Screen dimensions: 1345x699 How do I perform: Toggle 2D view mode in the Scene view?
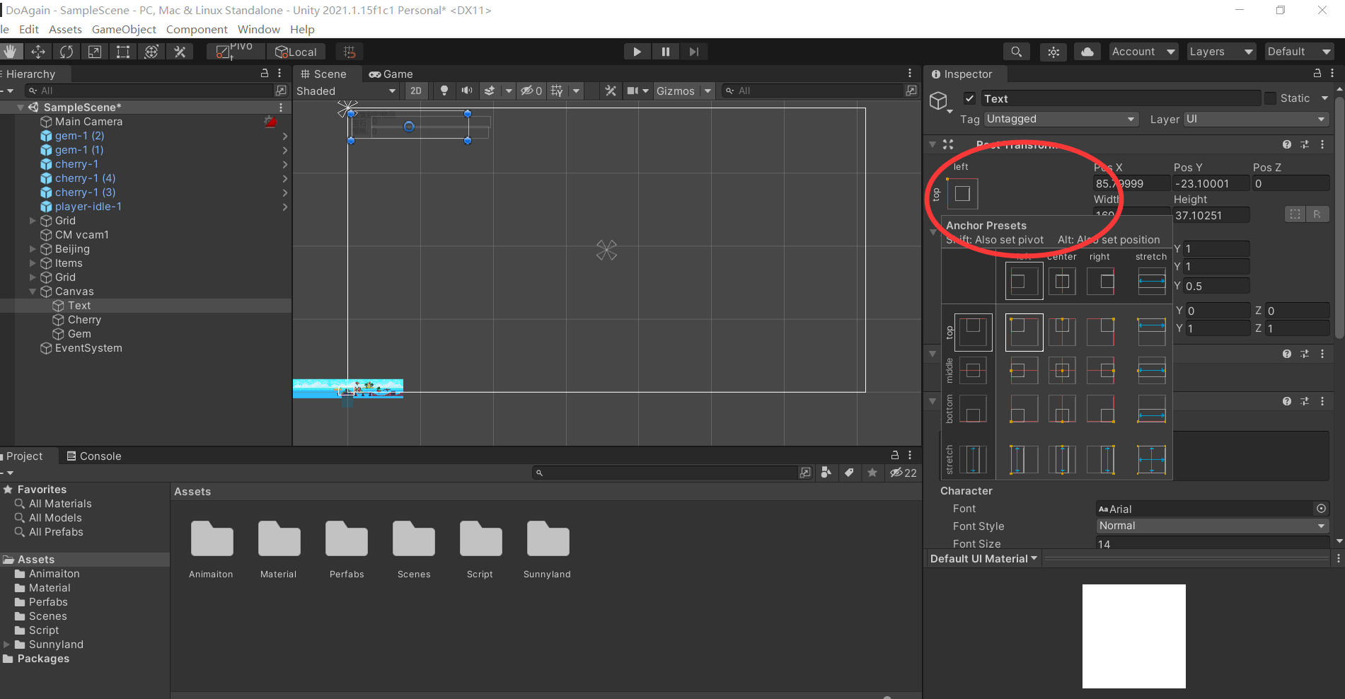[x=415, y=91]
